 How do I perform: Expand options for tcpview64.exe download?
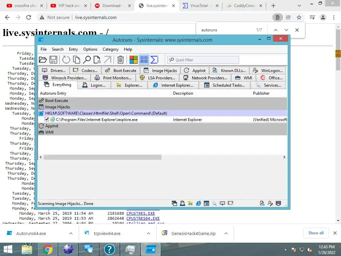[149, 233]
